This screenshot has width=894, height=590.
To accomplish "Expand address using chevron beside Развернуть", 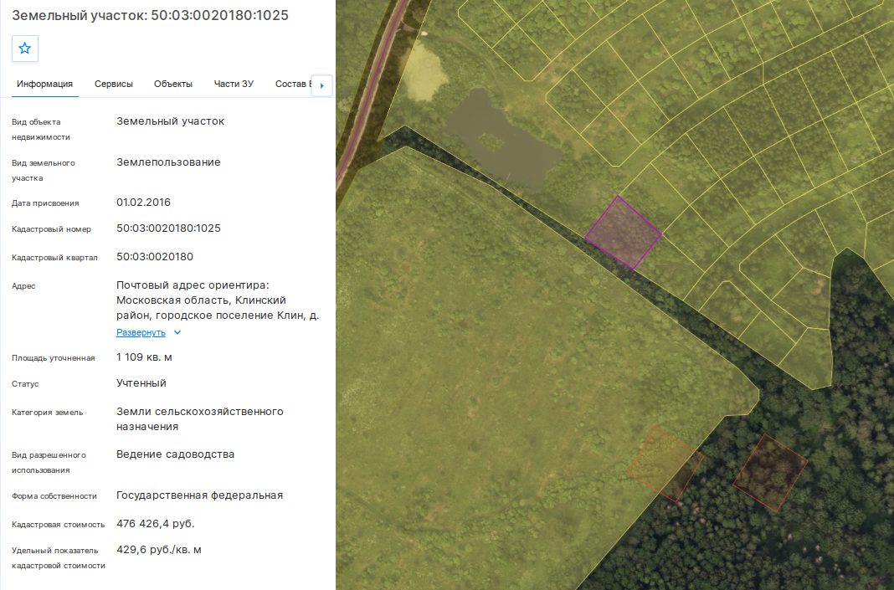I will click(177, 332).
